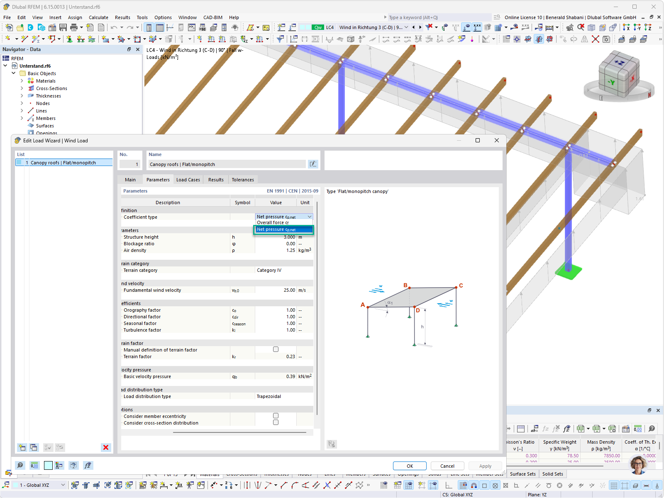The width and height of the screenshot is (664, 498).
Task: Switch to the Load Cases tab
Action: pyautogui.click(x=188, y=180)
